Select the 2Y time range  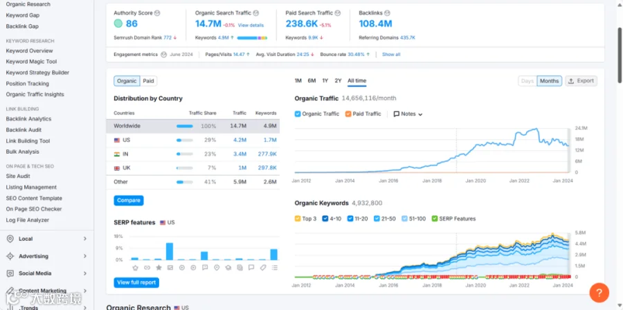pos(338,80)
